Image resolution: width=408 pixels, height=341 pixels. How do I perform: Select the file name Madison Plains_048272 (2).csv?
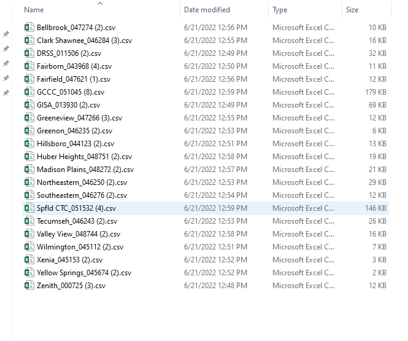(85, 170)
